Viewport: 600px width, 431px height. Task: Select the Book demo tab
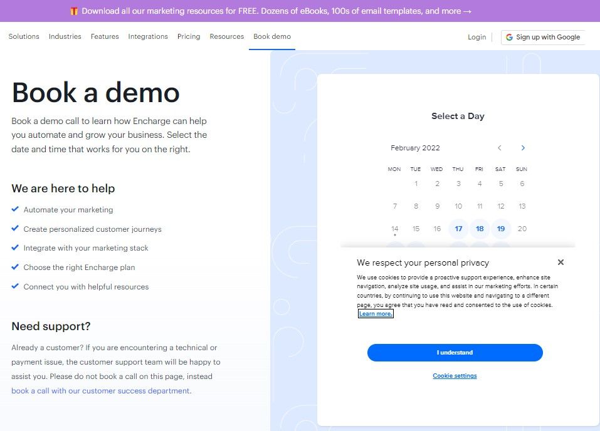pyautogui.click(x=272, y=36)
